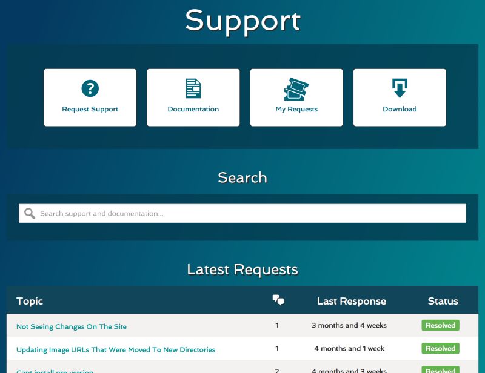This screenshot has height=373, width=485.
Task: Click the speech bubble replies icon in table header
Action: tap(278, 300)
